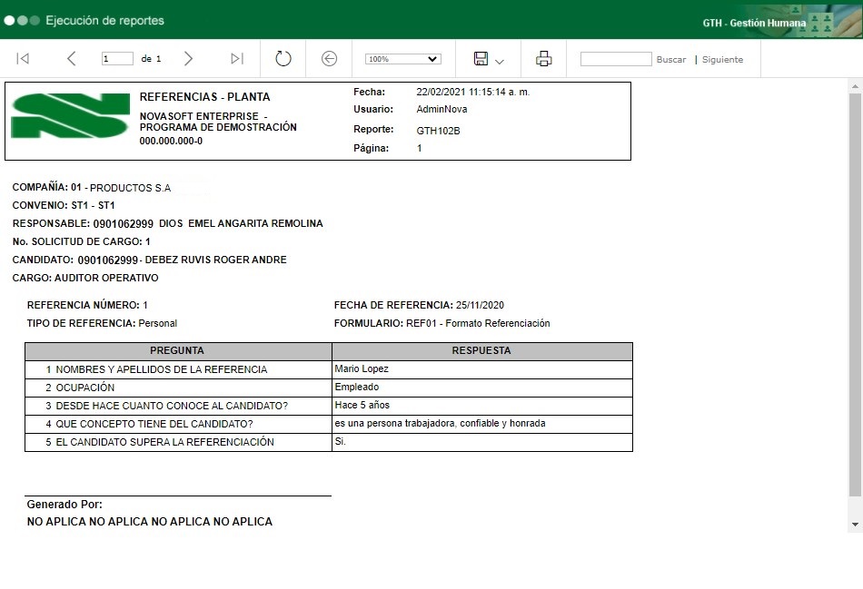Click the RESPONSABLE line with EMEL ANGARITA

pyautogui.click(x=167, y=224)
